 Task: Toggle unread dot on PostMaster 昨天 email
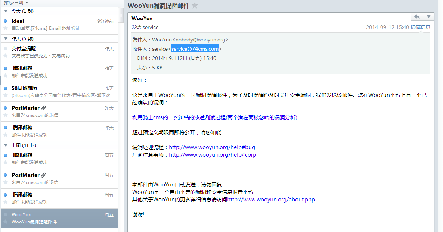5,108
